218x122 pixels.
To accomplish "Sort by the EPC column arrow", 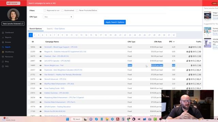I will coord(174,42).
